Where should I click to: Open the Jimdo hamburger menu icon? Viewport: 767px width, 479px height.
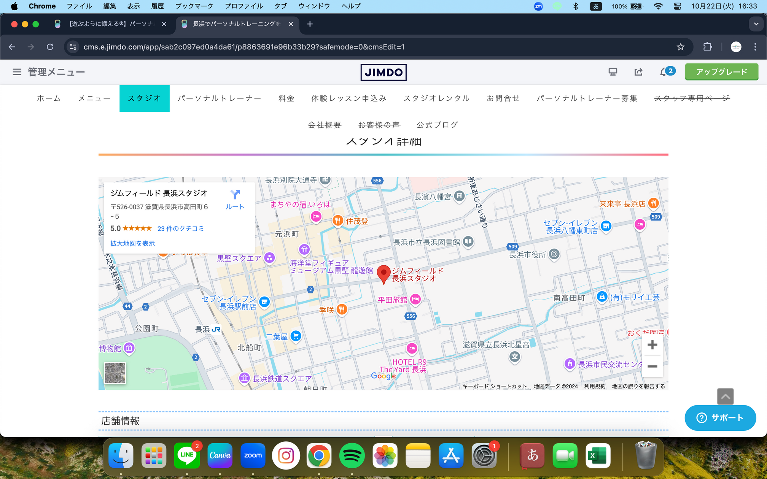click(x=17, y=72)
